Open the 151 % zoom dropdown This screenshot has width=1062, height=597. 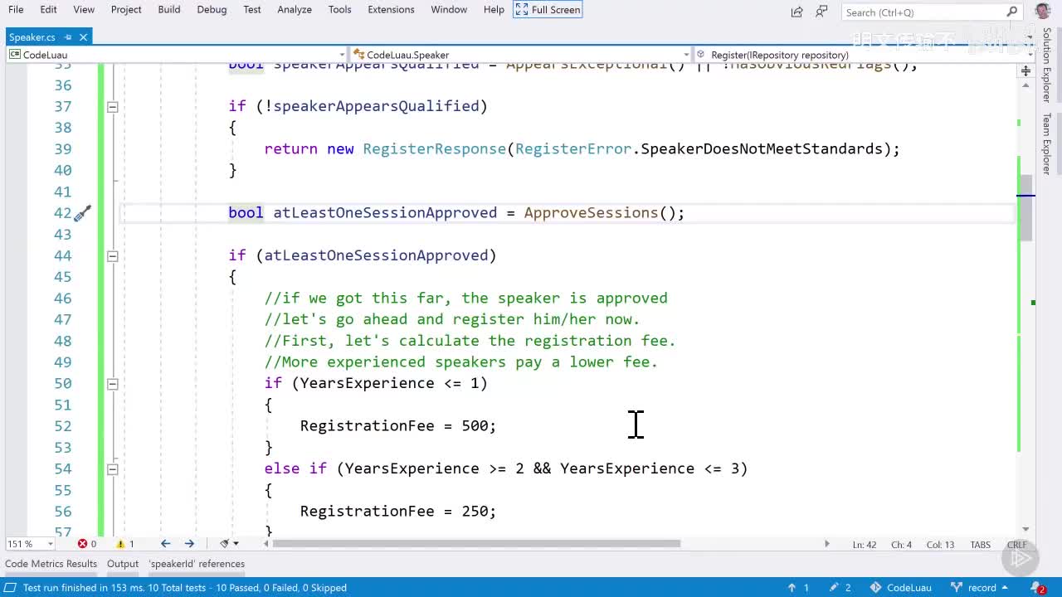[x=30, y=544]
